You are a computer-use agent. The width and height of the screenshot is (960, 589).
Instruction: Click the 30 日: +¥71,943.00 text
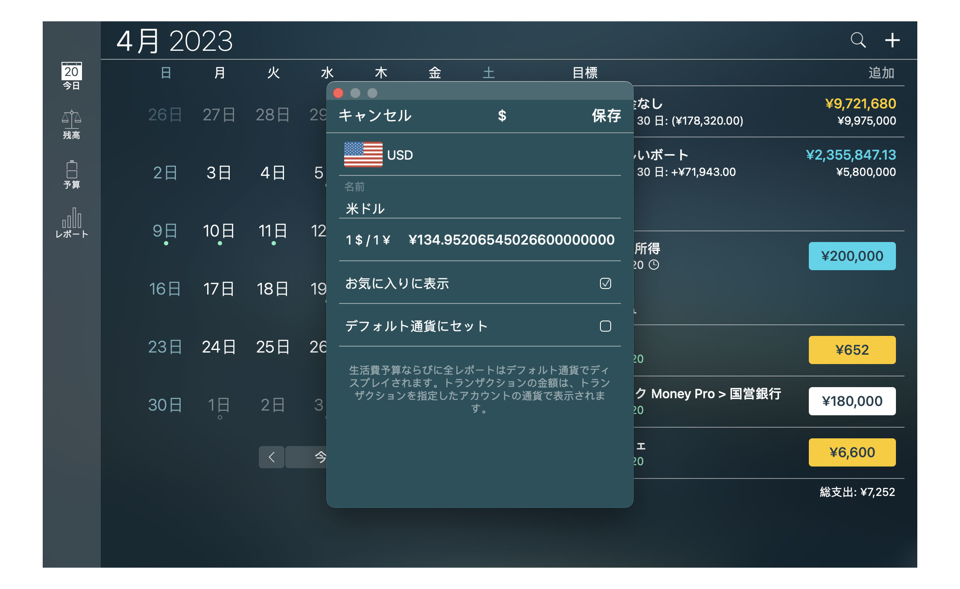click(686, 172)
